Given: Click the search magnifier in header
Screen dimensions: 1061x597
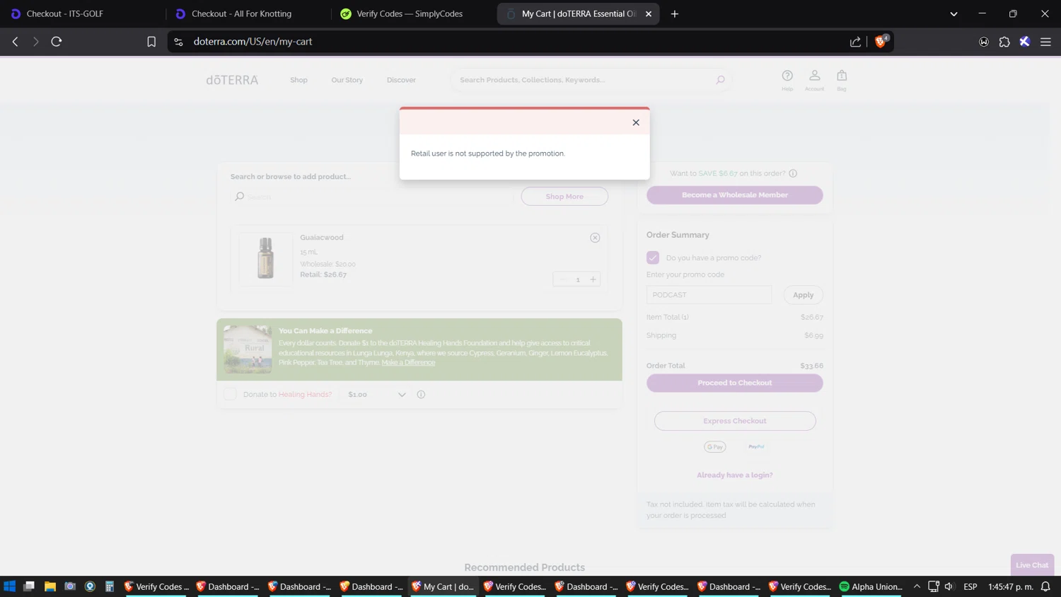Looking at the screenshot, I should [x=720, y=80].
